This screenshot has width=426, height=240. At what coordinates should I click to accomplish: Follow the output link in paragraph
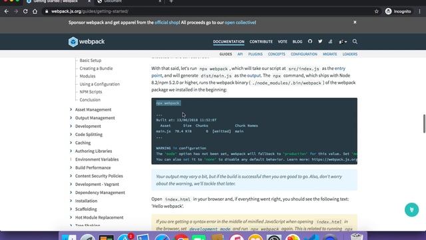click(254, 75)
